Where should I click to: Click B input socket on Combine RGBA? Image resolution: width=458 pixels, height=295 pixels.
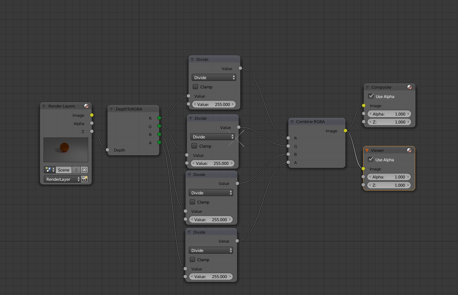(x=288, y=154)
